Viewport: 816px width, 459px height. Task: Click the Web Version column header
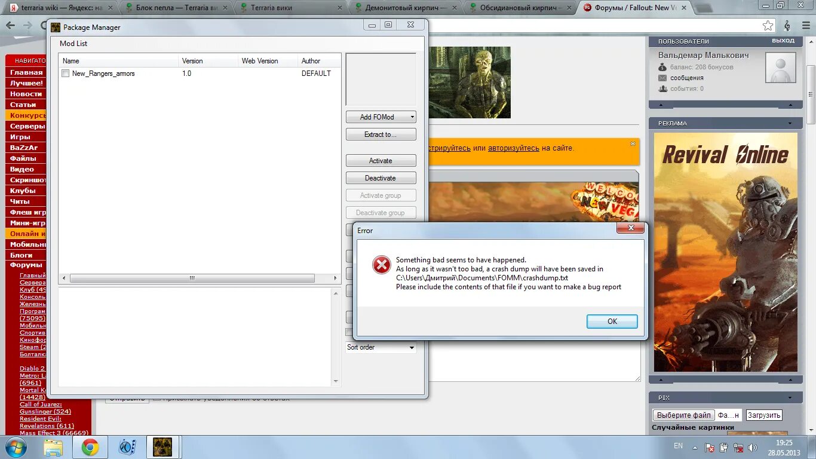[268, 61]
